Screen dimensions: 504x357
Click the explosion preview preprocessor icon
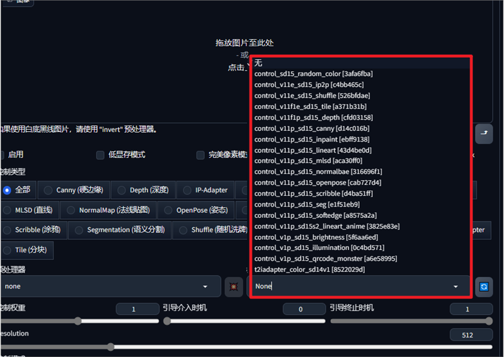click(x=234, y=286)
